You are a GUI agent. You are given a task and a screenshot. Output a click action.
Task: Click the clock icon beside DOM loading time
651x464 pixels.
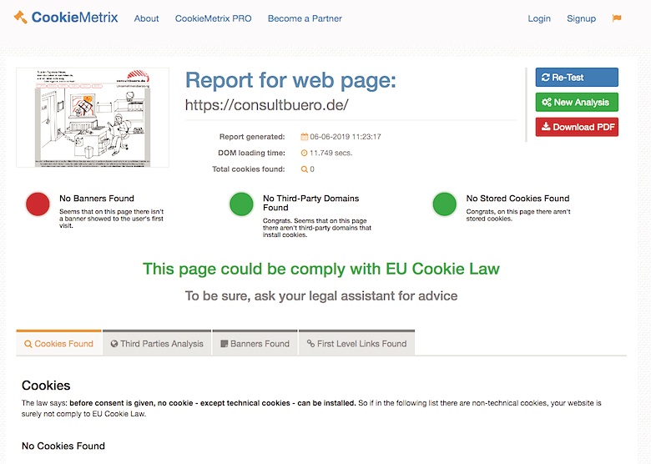(305, 153)
